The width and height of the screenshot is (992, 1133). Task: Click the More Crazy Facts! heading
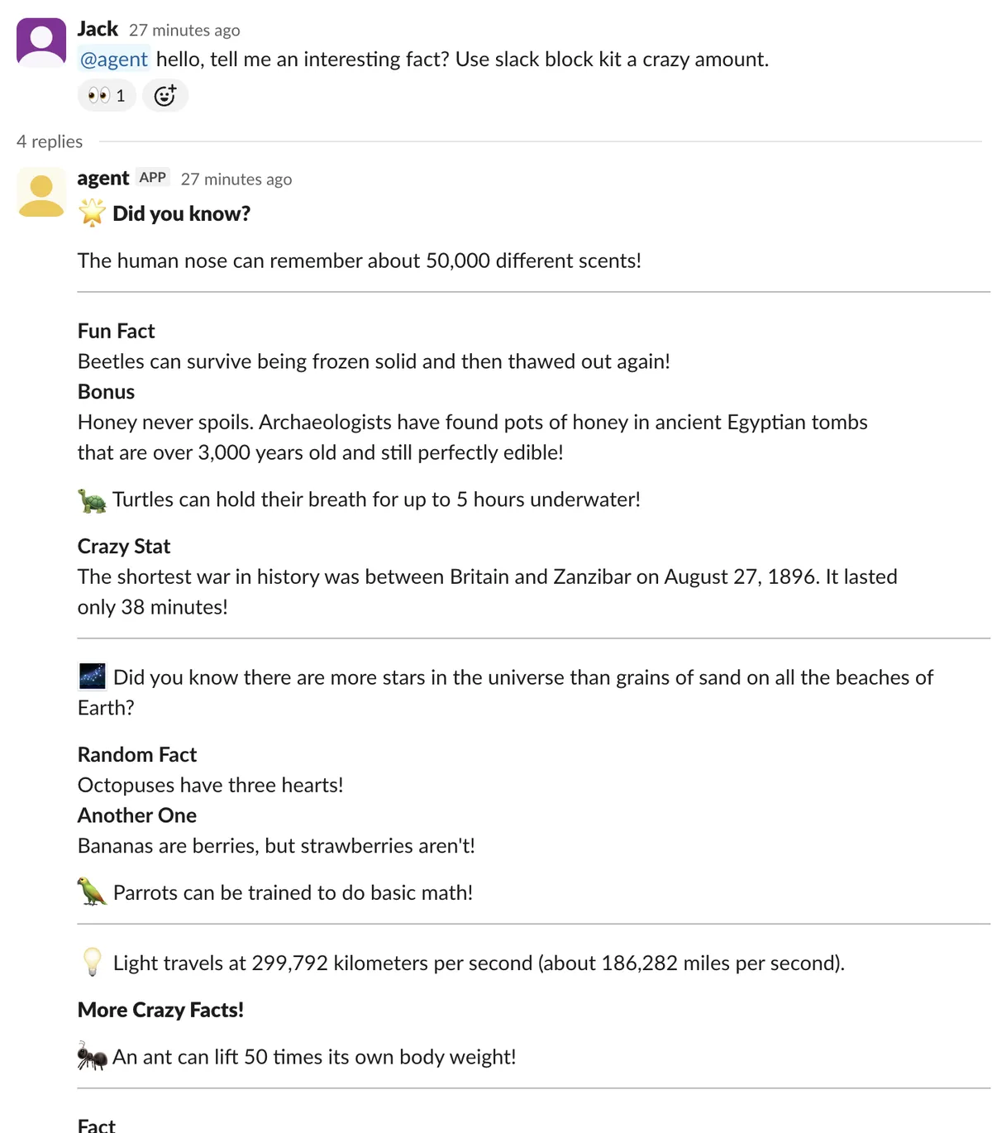(x=160, y=1010)
